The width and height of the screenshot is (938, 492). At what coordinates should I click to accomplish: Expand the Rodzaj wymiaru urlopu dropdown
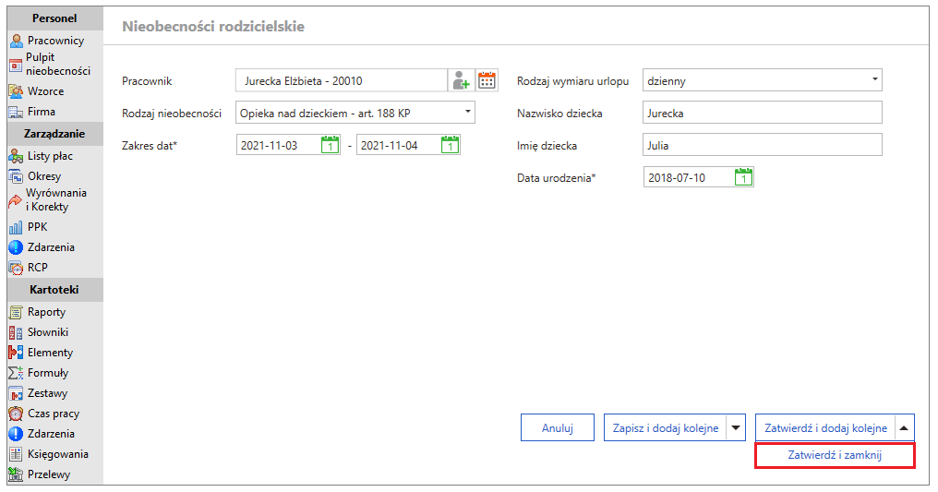coord(874,79)
